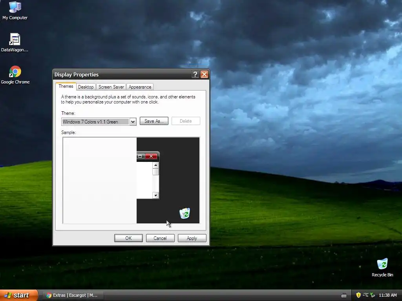Click the Chrome icon on the taskbar button
402x301 pixels.
(49, 295)
